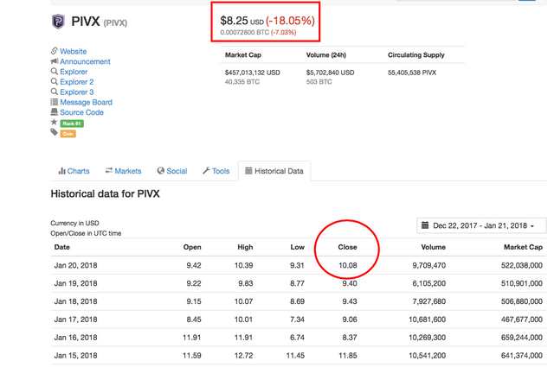This screenshot has height=367, width=554.
Task: Click the $5,702,840 USD volume value
Action: [x=330, y=73]
